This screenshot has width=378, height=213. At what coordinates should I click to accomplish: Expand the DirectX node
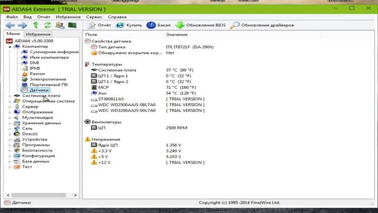(10, 134)
